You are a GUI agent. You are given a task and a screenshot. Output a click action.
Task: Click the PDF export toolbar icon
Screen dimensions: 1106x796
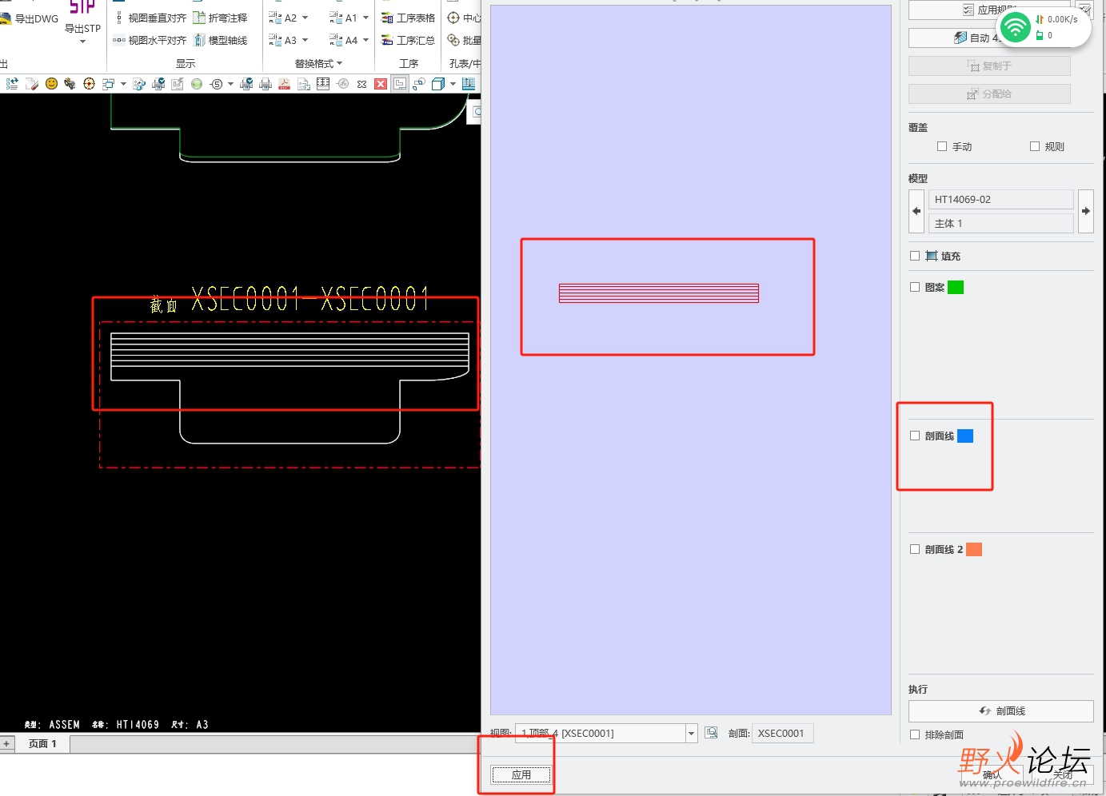pos(284,84)
